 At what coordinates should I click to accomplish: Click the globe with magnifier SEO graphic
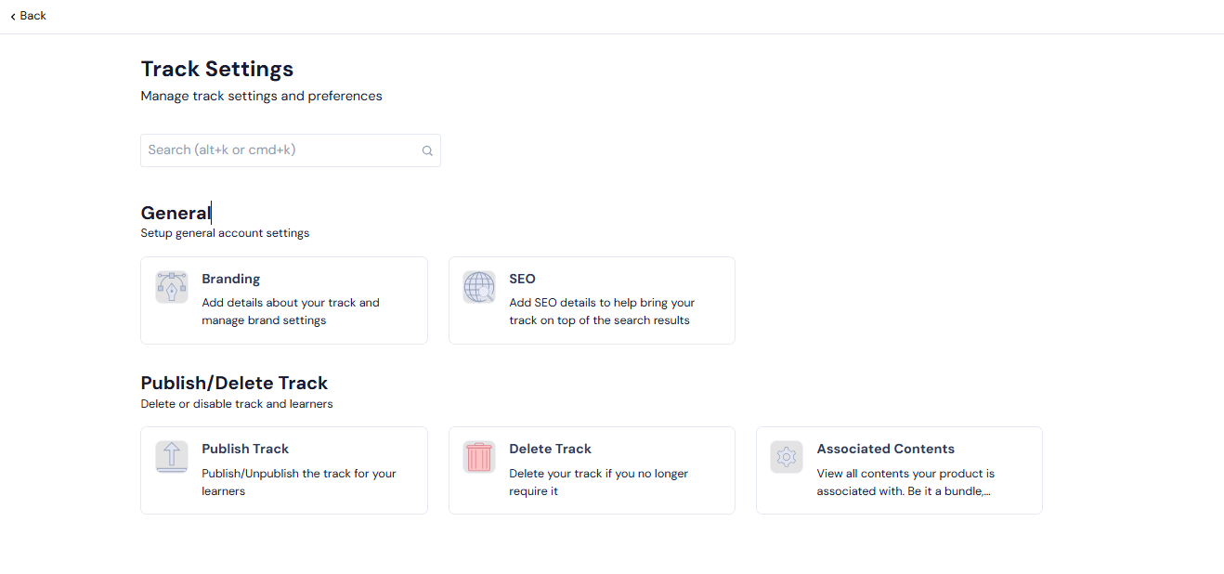tap(478, 287)
